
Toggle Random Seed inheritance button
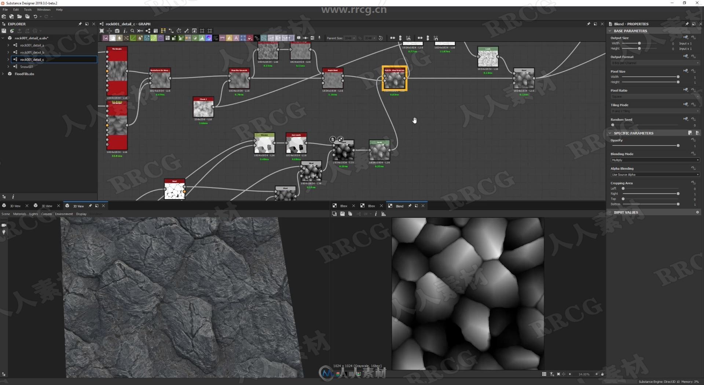686,119
